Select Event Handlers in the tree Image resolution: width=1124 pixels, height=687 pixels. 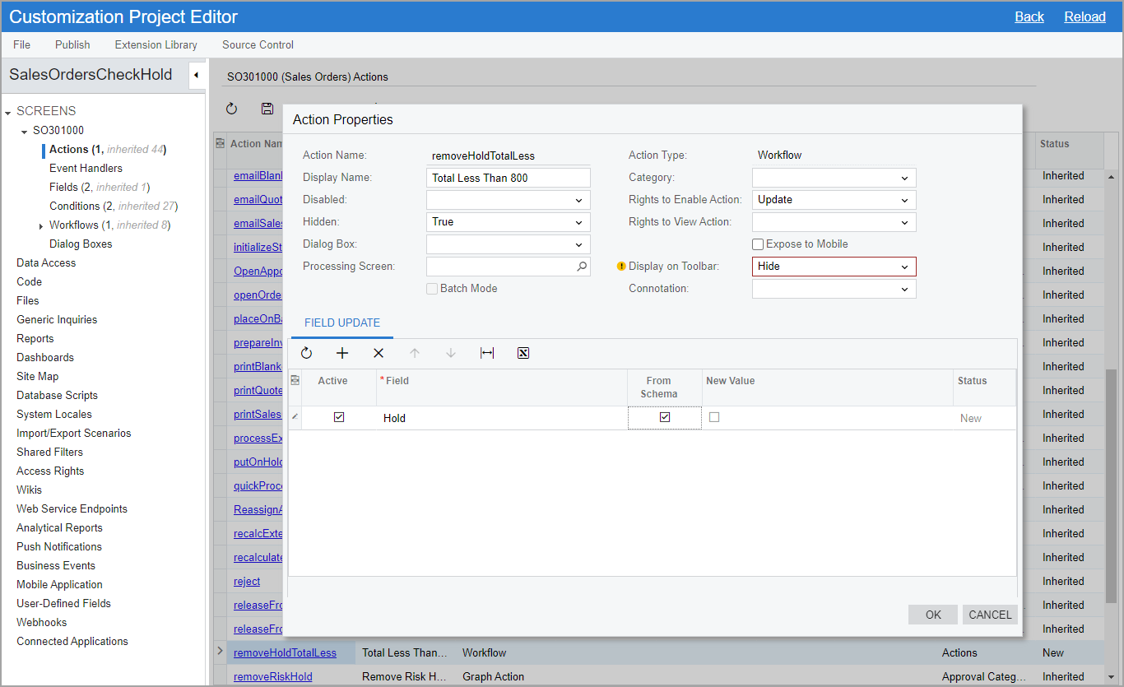coord(86,168)
